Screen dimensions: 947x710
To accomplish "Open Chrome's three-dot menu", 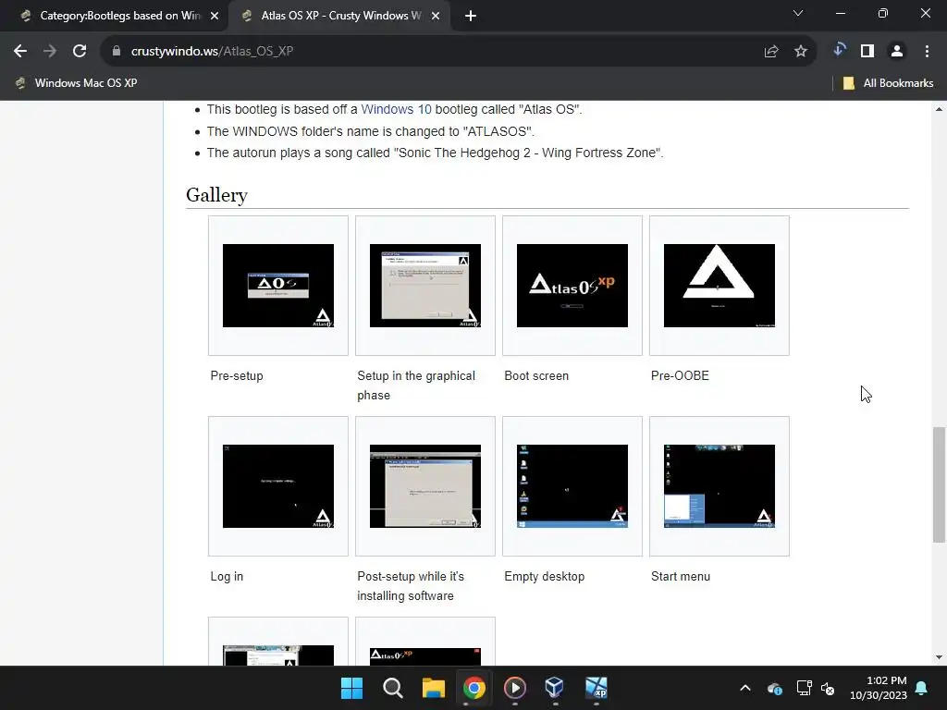I will tap(927, 52).
